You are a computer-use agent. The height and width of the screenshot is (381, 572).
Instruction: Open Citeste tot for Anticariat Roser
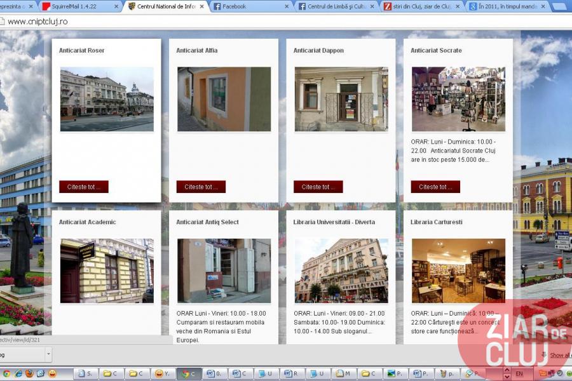point(83,187)
